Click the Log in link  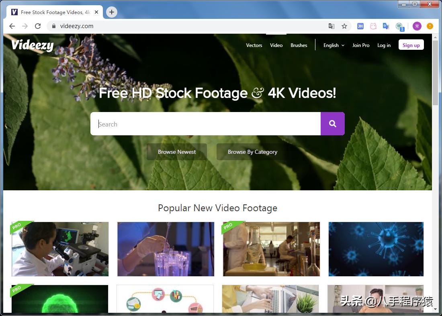coord(384,45)
